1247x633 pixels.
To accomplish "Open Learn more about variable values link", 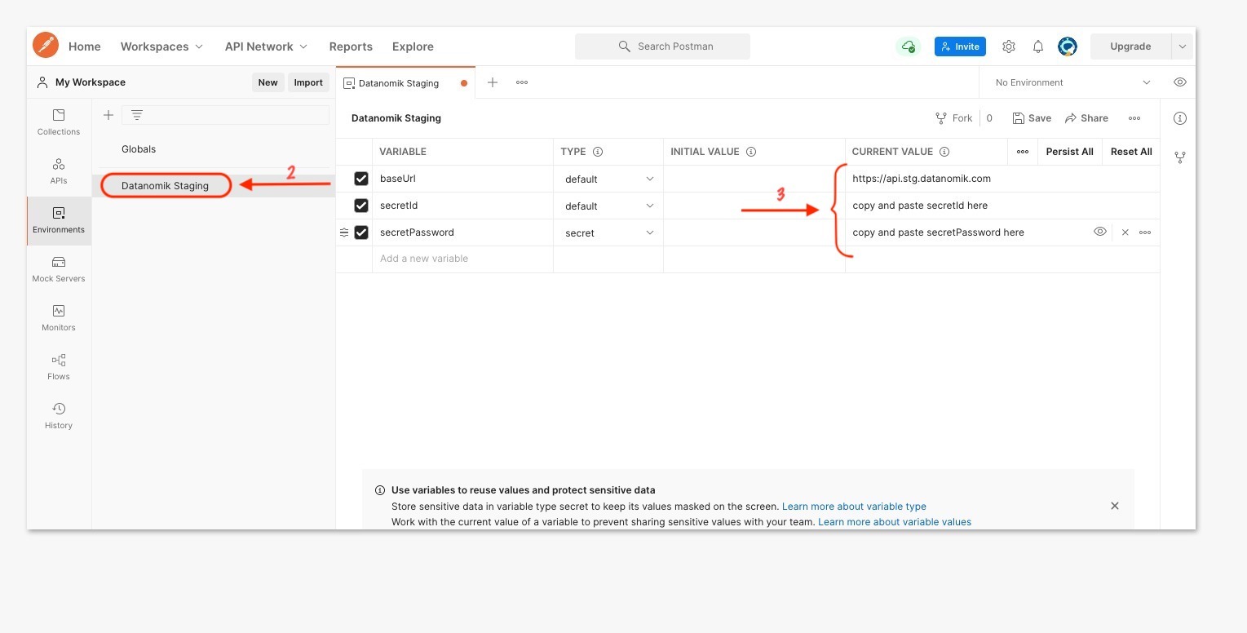I will (895, 522).
